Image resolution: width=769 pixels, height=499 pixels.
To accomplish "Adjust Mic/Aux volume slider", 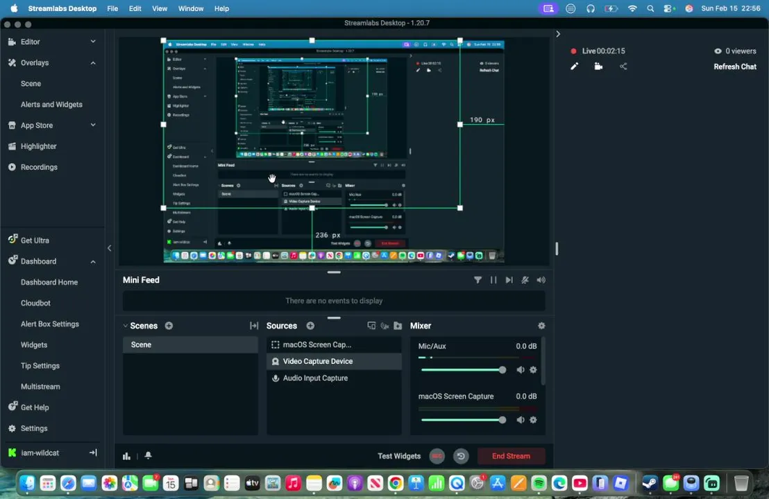I will click(x=463, y=369).
